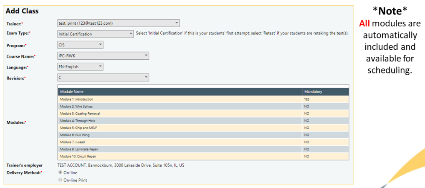Open the Program dropdown showing CIS
This screenshot has height=188, width=425.
[x=80, y=45]
